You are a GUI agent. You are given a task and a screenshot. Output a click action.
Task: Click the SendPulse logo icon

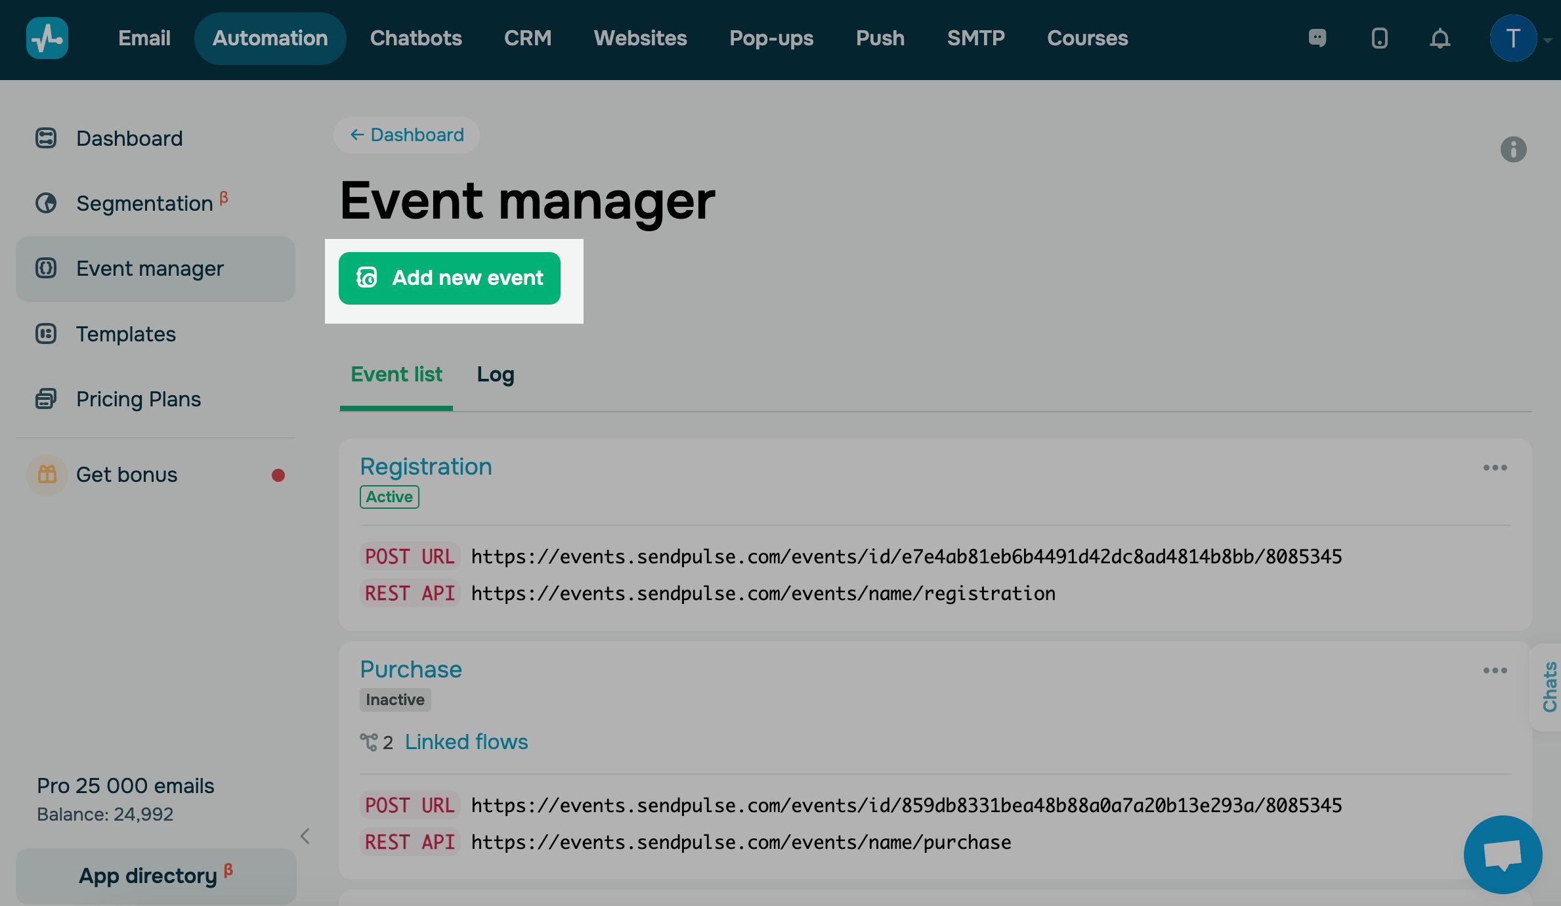[47, 38]
